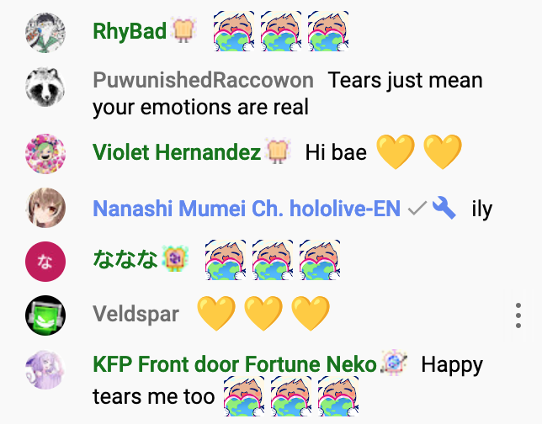
Task: Open Nanashi Mumei Ch. hololive-EN channel name
Action: [247, 209]
